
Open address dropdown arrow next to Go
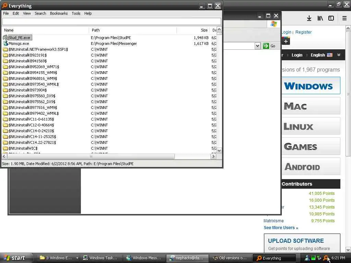258,46
